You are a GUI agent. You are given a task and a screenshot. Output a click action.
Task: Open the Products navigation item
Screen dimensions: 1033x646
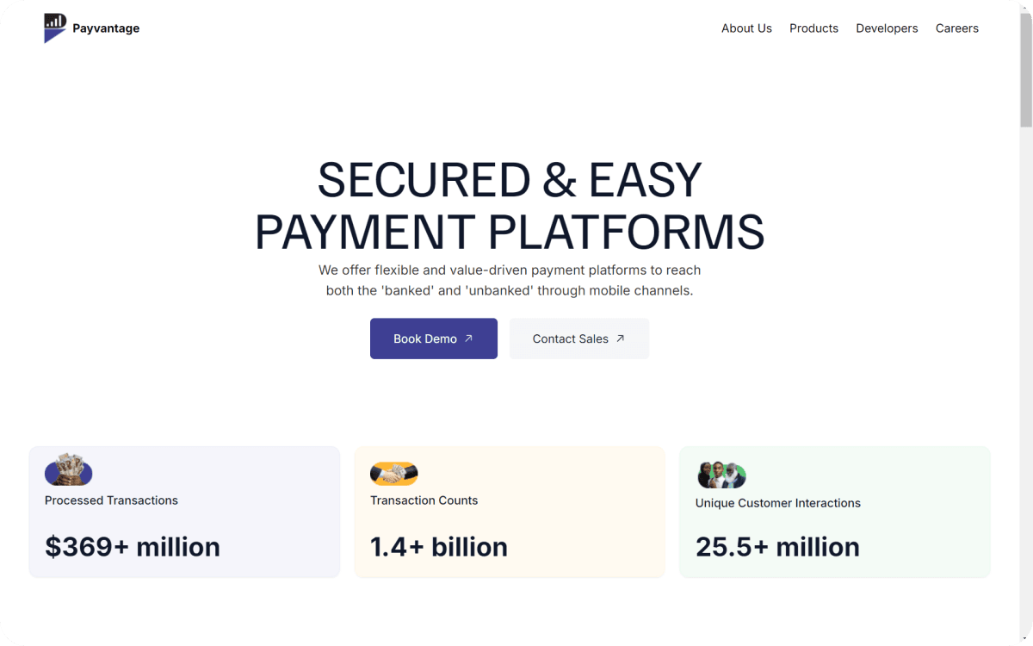click(x=813, y=28)
